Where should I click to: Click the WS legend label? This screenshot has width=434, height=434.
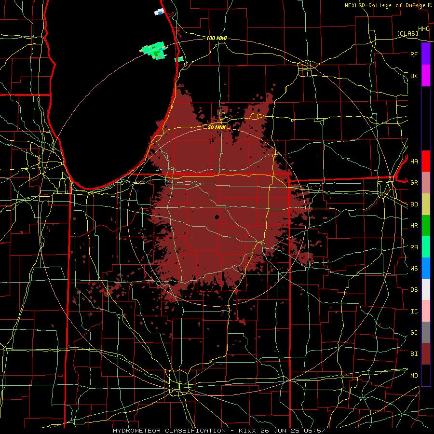click(414, 268)
